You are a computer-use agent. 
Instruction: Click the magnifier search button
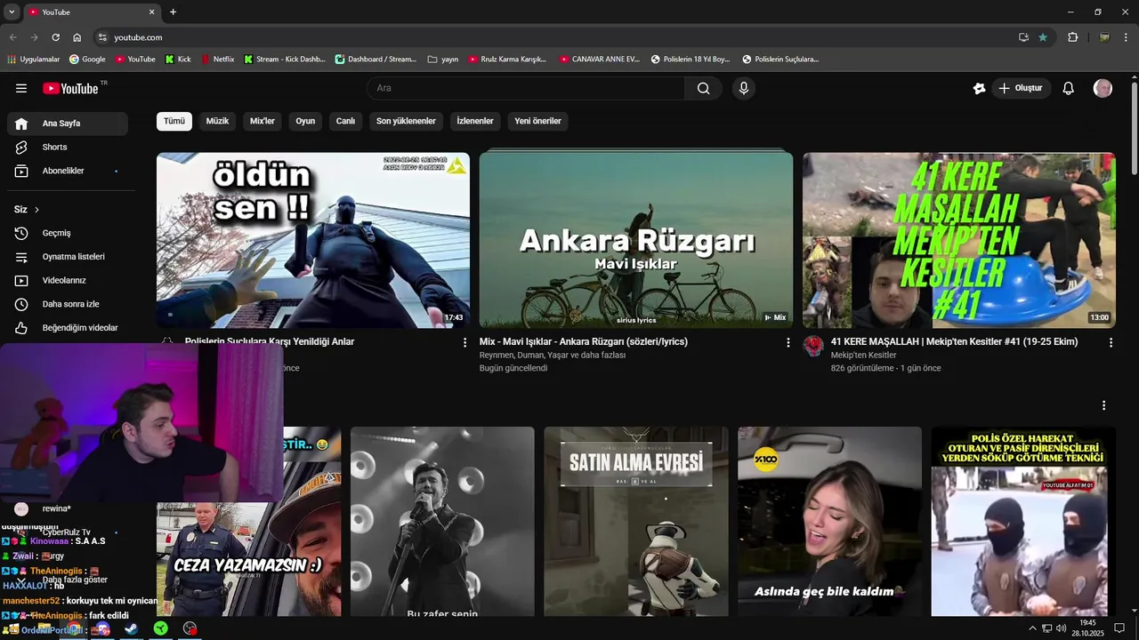[x=704, y=88]
